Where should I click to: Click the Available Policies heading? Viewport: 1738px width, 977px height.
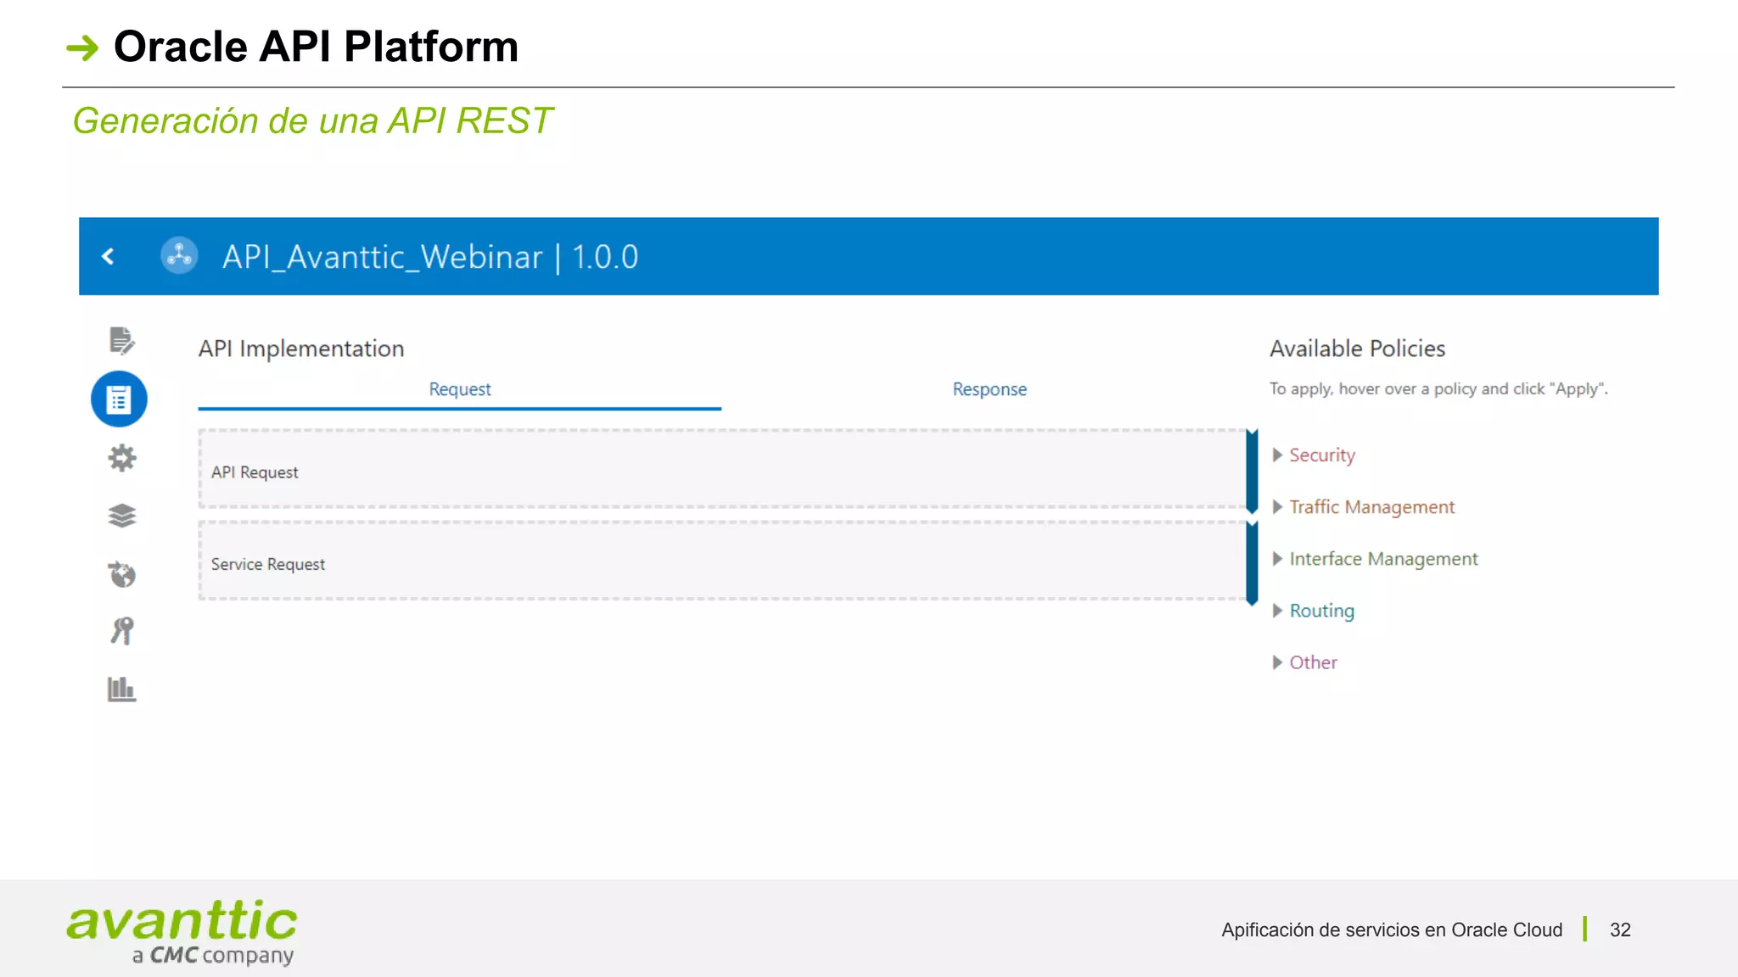[x=1357, y=349]
